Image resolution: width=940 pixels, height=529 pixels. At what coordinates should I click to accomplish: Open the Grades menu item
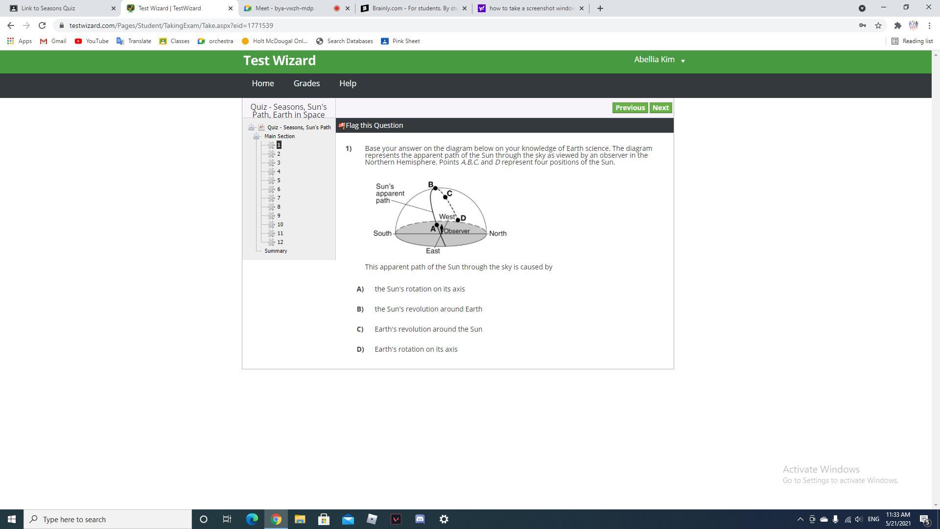click(306, 83)
